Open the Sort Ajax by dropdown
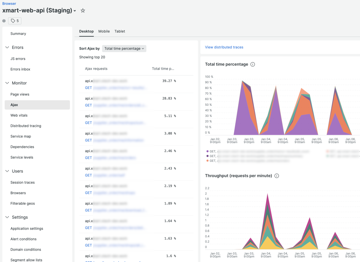 coord(124,48)
